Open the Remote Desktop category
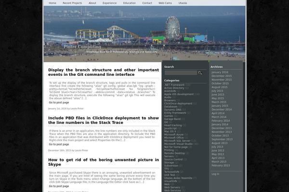Screen dimensions: 289x192 174,153
